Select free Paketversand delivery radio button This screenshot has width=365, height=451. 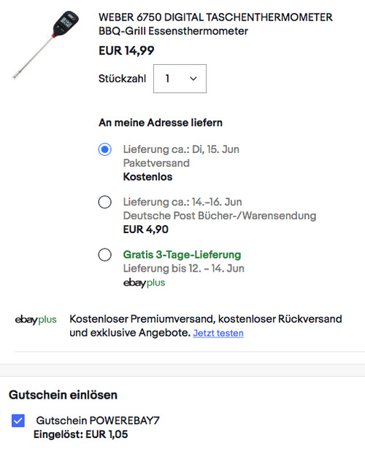[x=105, y=149]
